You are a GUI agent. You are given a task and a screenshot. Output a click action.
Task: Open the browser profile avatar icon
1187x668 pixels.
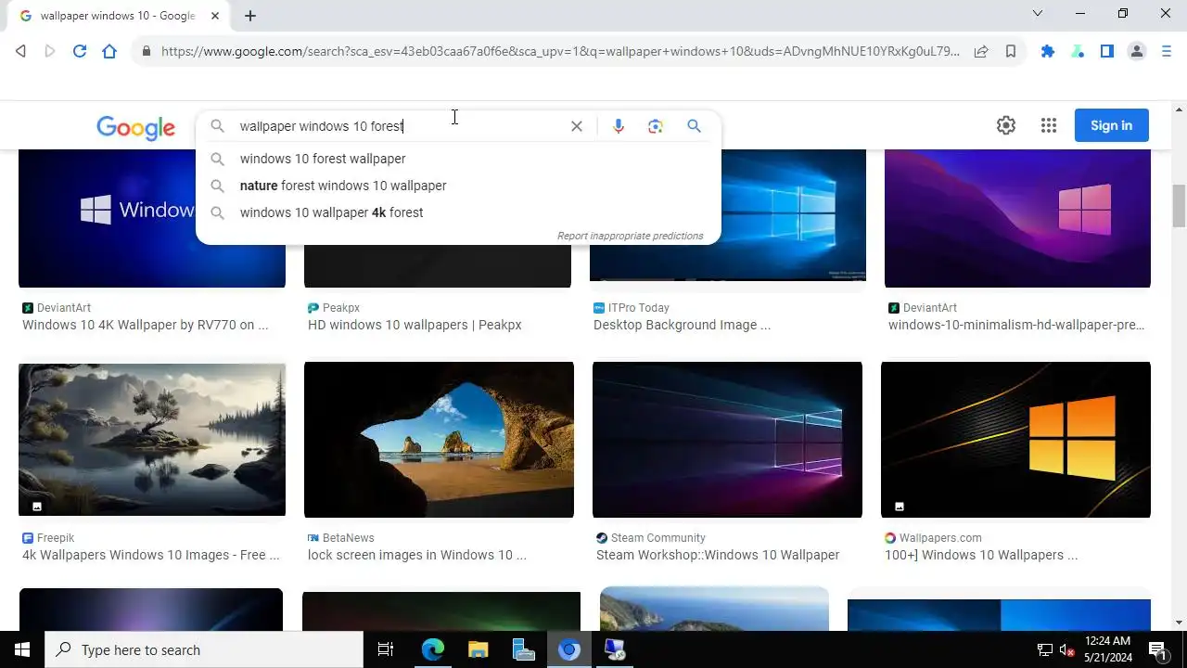point(1137,52)
